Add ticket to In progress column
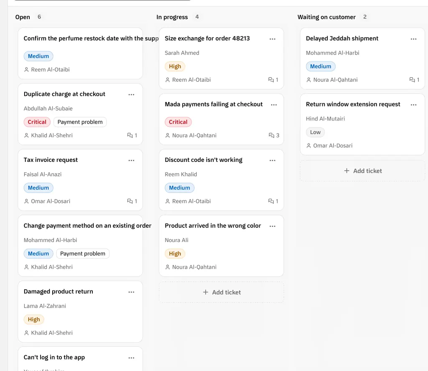 222,292
